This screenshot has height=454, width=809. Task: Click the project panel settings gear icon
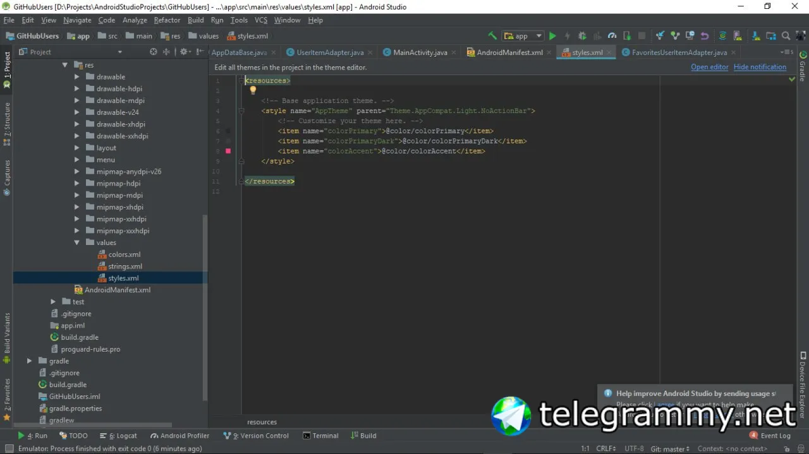(x=184, y=52)
